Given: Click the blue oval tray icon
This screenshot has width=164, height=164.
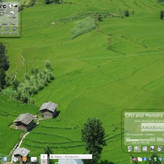Looking at the screenshot, I should (x=145, y=159).
